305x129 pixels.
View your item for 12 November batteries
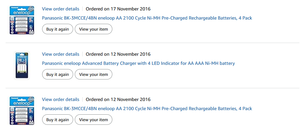pyautogui.click(x=93, y=120)
